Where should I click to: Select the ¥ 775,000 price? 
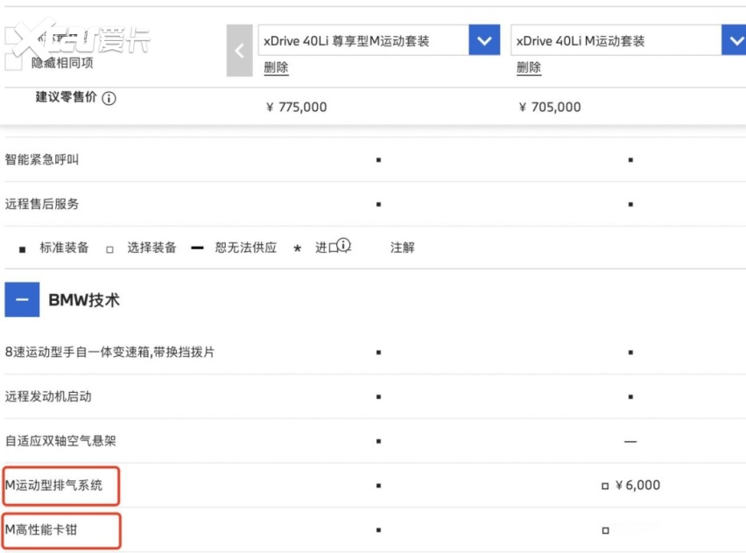(x=297, y=107)
